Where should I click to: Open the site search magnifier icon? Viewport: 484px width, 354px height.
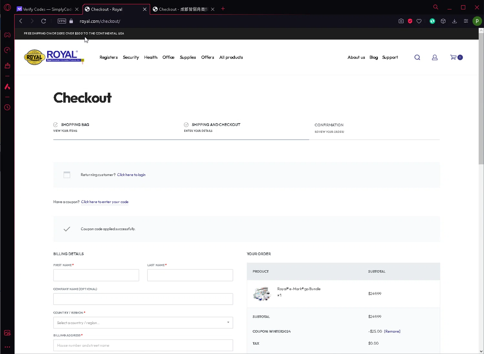(417, 57)
